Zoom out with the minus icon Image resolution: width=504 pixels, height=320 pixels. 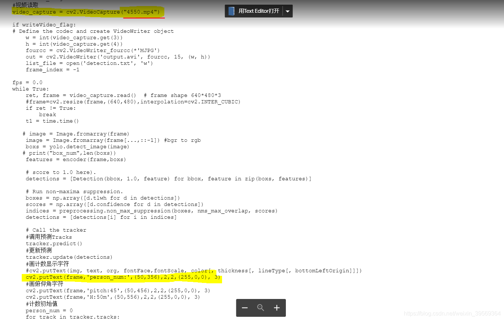[x=245, y=308]
